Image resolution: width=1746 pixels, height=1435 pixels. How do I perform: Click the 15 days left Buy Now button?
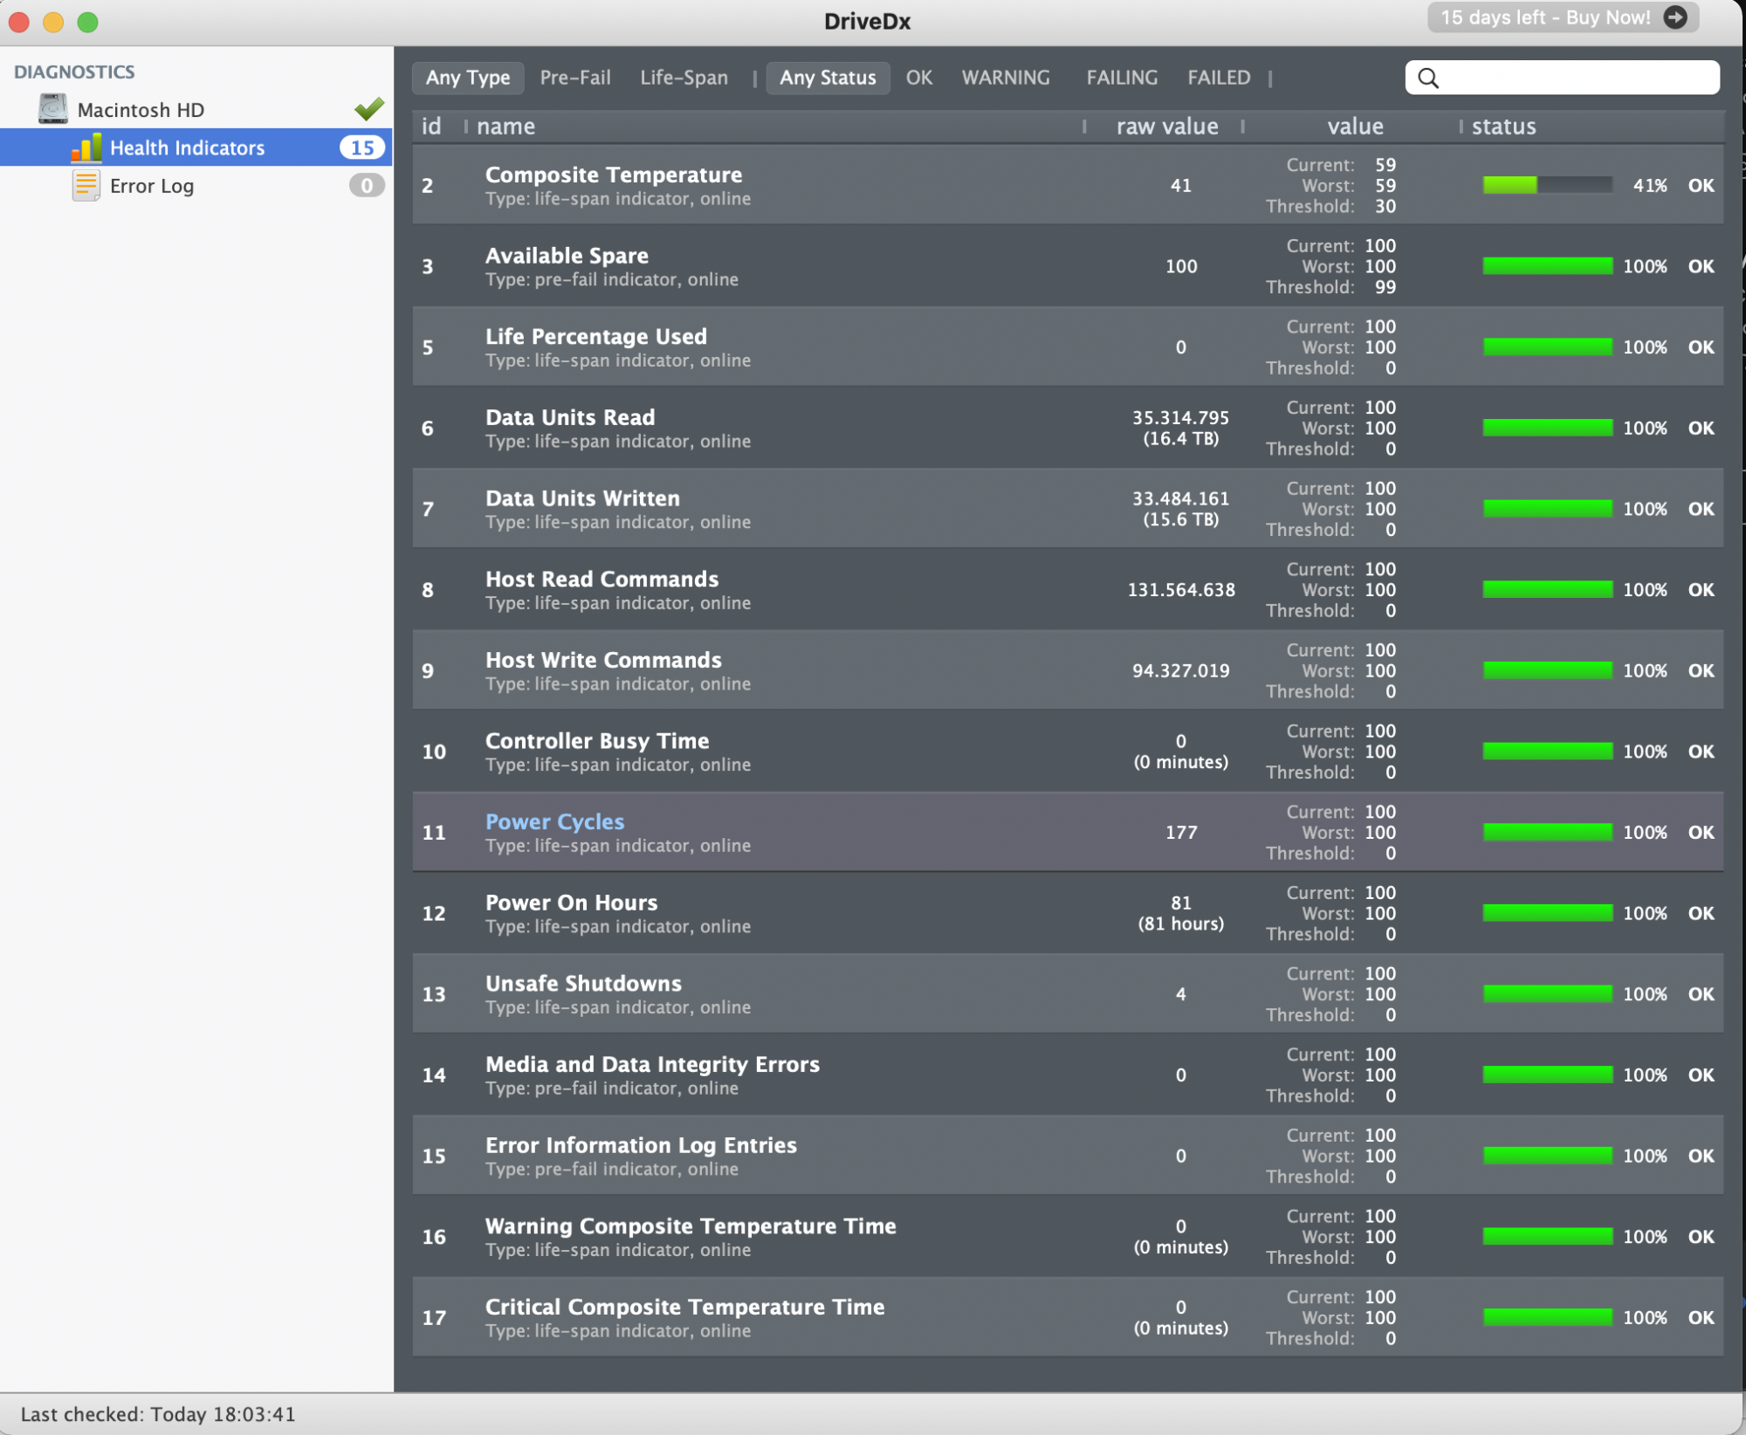click(1545, 17)
